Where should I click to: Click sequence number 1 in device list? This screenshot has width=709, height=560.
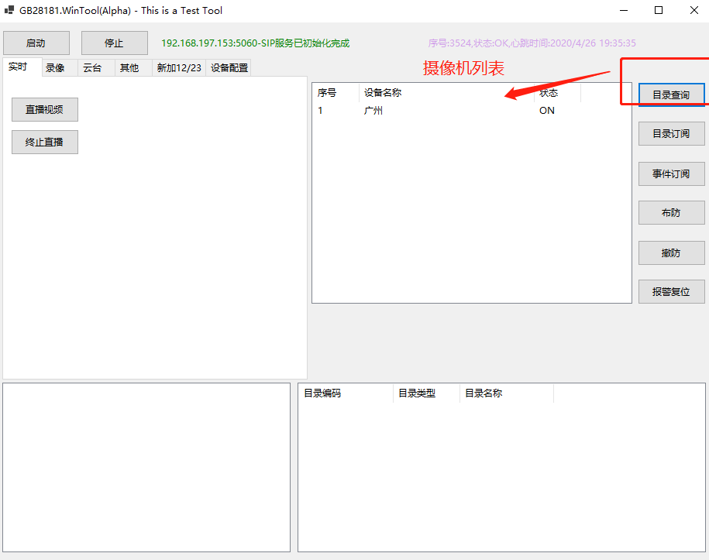coord(320,110)
